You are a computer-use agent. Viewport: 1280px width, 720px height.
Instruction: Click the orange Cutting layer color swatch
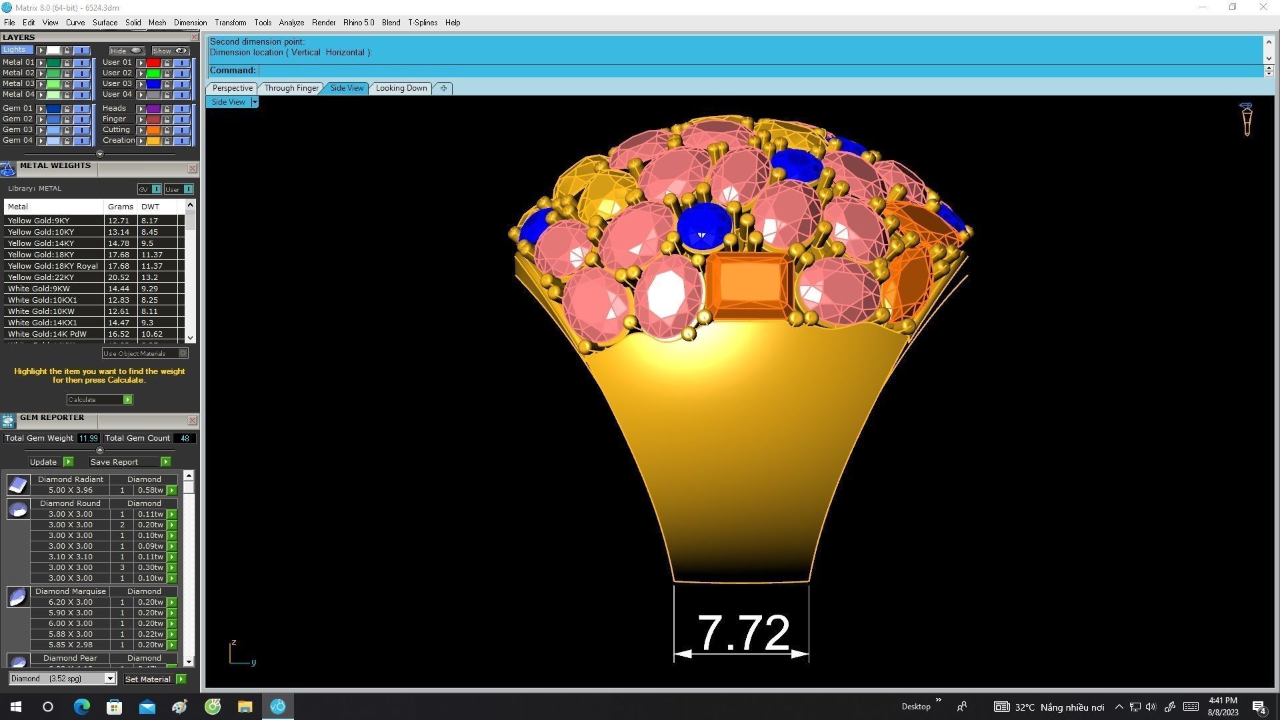coord(153,130)
